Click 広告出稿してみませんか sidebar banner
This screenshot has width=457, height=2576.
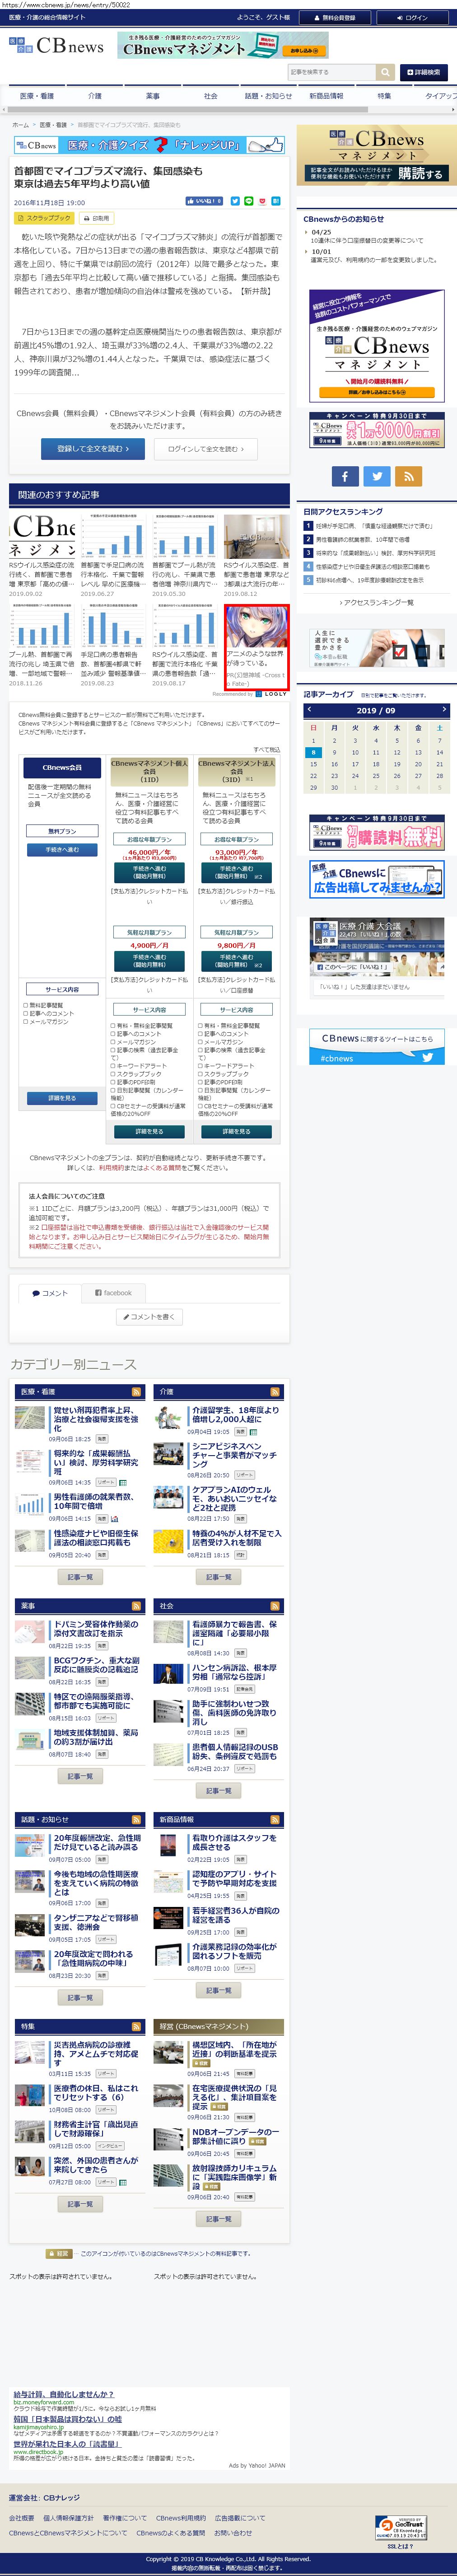[376, 880]
